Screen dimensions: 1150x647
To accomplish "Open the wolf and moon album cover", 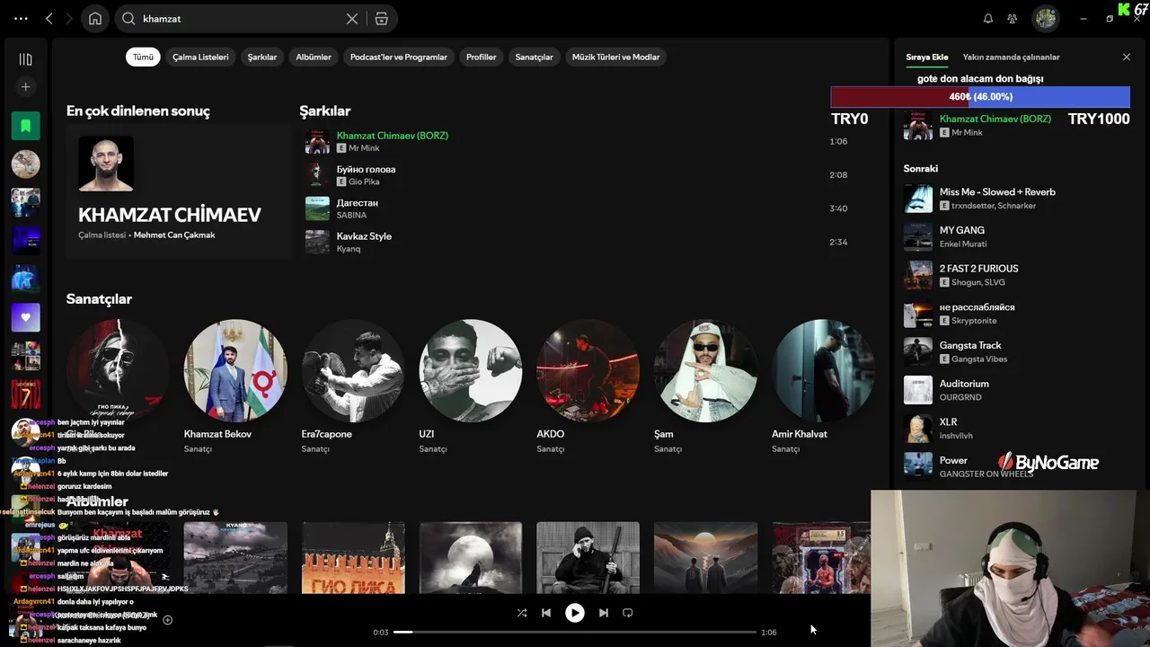I will 471,557.
